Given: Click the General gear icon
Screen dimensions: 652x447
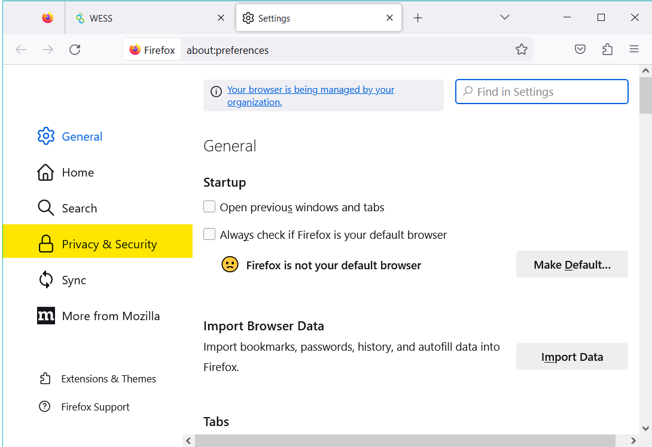Looking at the screenshot, I should tap(45, 136).
